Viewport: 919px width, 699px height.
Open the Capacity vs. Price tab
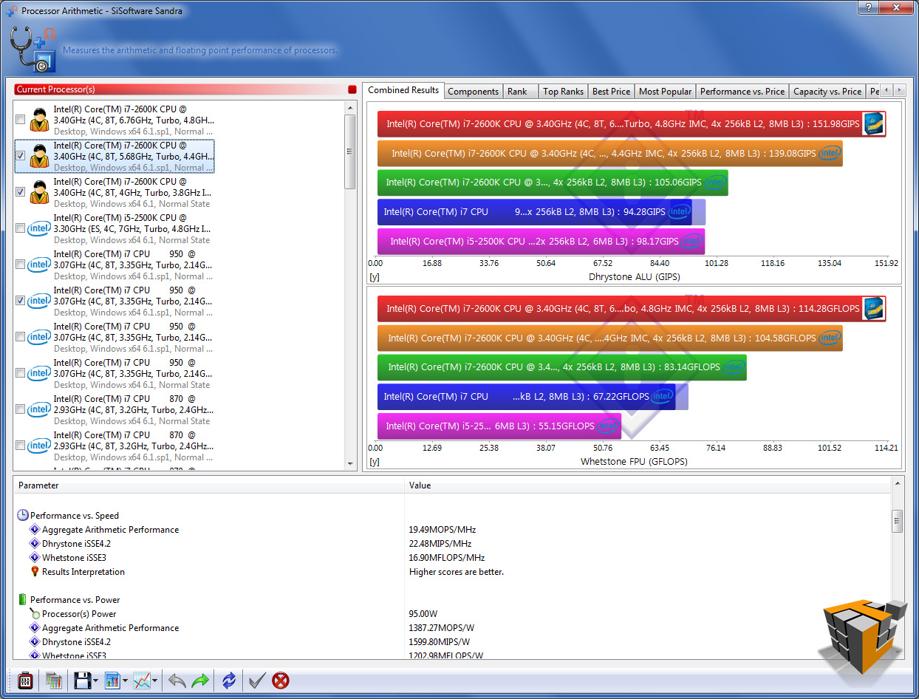click(827, 92)
